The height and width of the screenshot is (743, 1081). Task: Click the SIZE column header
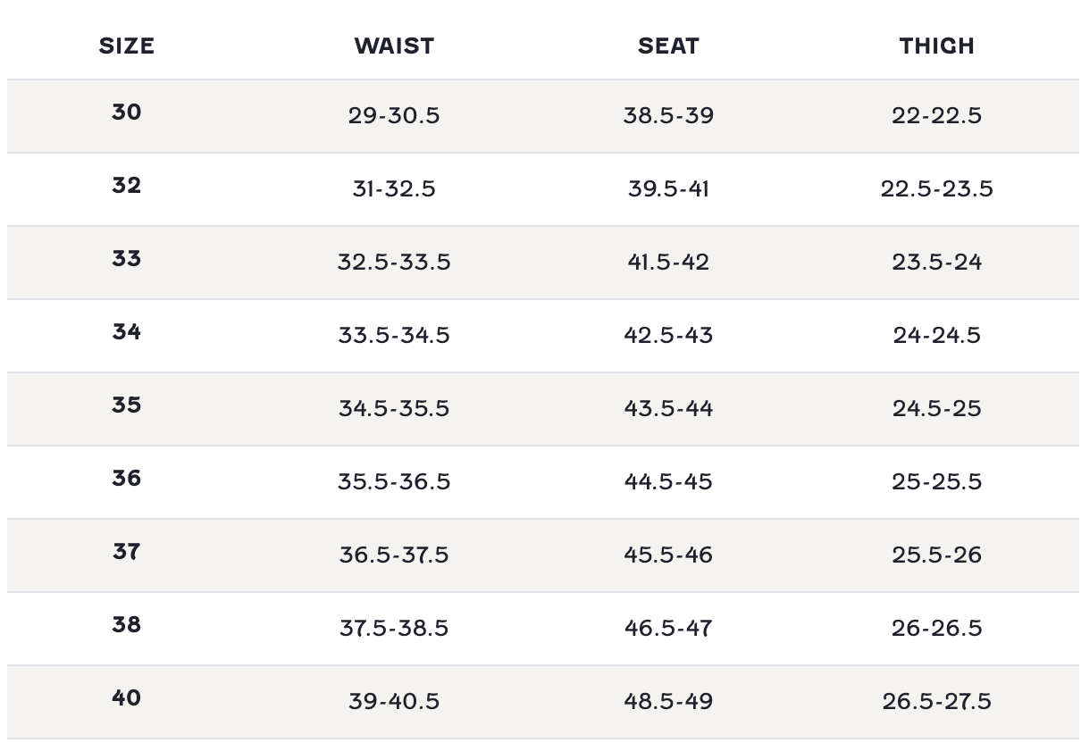point(126,46)
